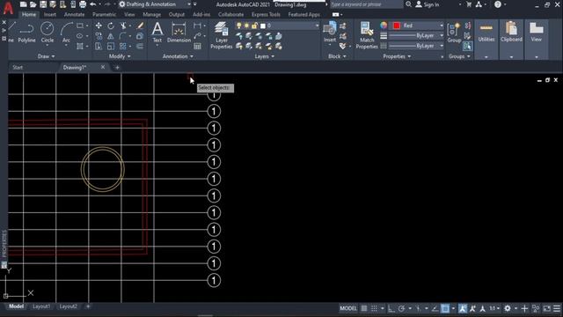The image size is (563, 317).
Task: Click the Insert block button
Action: [x=329, y=33]
